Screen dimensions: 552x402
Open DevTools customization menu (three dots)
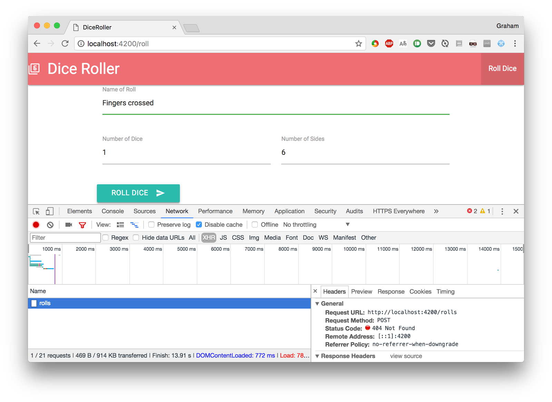click(502, 211)
